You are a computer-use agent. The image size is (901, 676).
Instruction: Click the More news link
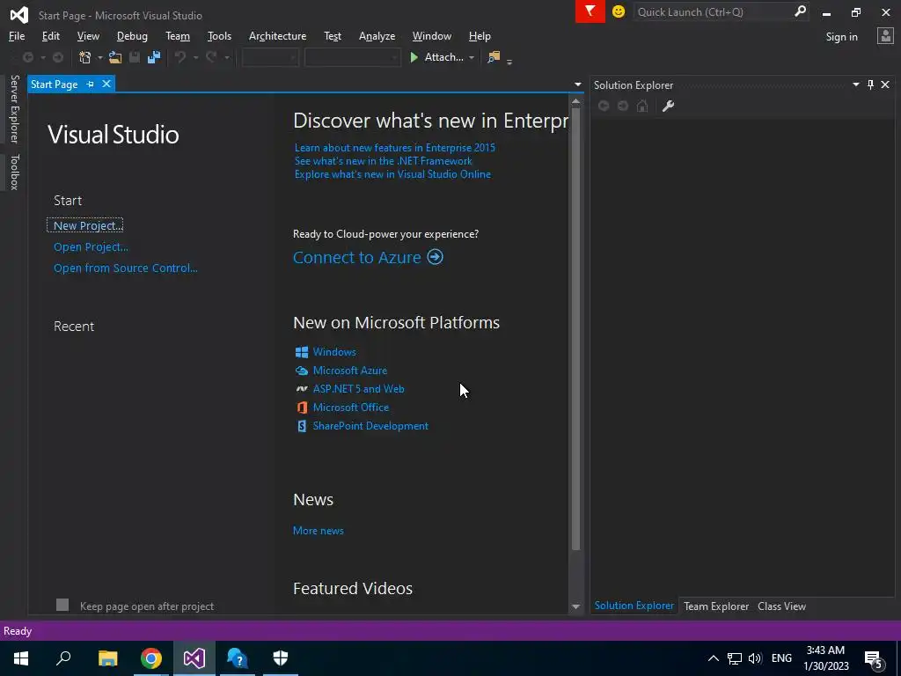click(x=319, y=531)
